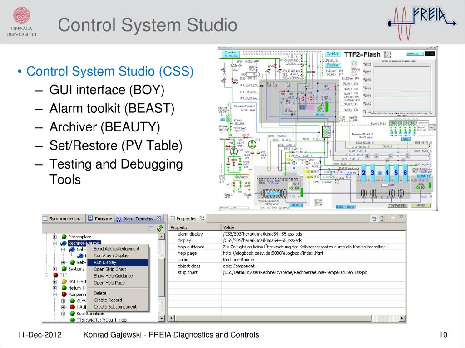Click the green status ball beside Systems
465x348 pixels.
click(64, 269)
